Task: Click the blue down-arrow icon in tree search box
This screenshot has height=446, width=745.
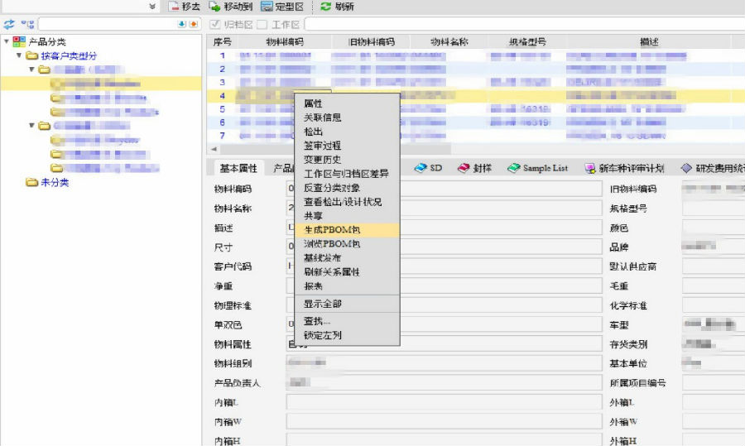Action: 182,24
